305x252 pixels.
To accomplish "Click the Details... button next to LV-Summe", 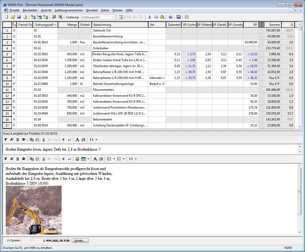I will 80,241.
